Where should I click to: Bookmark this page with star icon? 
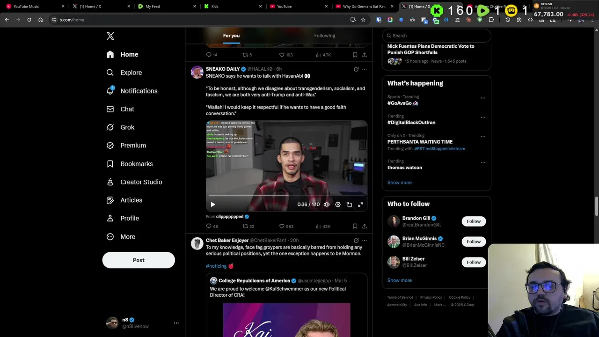tap(363, 20)
